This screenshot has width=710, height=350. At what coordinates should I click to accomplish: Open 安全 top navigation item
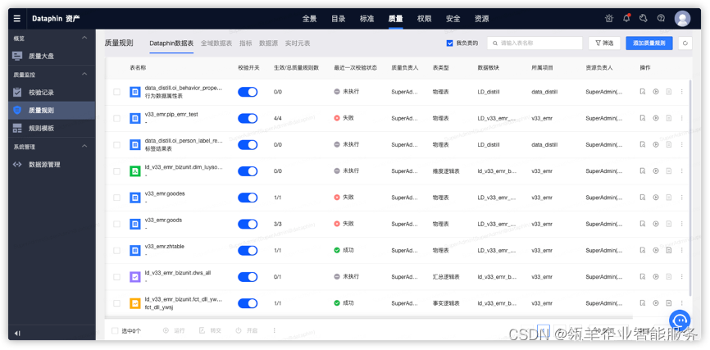tap(453, 19)
